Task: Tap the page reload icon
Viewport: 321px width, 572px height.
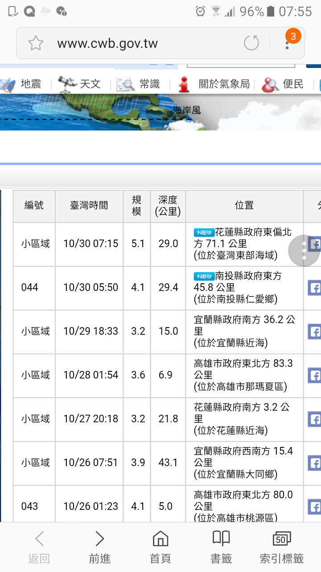Action: tap(251, 43)
